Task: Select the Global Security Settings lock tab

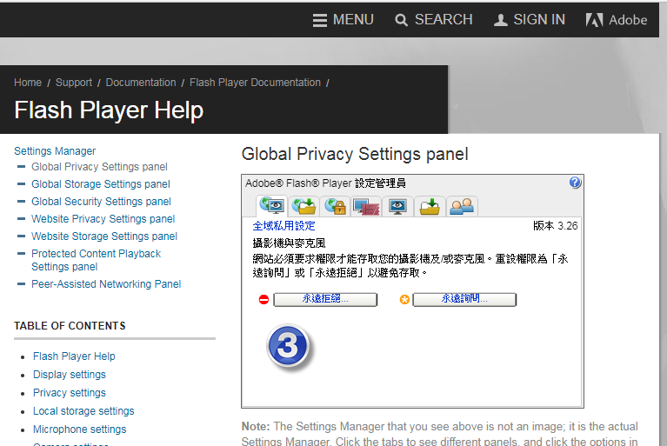Action: click(x=335, y=206)
